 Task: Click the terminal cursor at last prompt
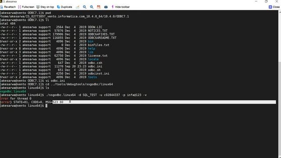pyautogui.click(x=47, y=106)
